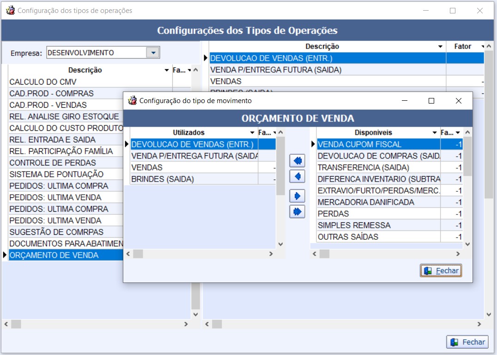Click the Disponiveis horizontal scrollbar right arrow
This screenshot has width=497, height=355.
pyautogui.click(x=458, y=254)
